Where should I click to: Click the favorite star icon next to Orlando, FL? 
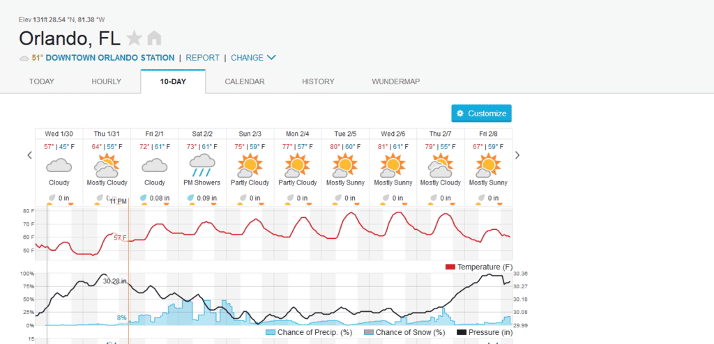point(134,38)
